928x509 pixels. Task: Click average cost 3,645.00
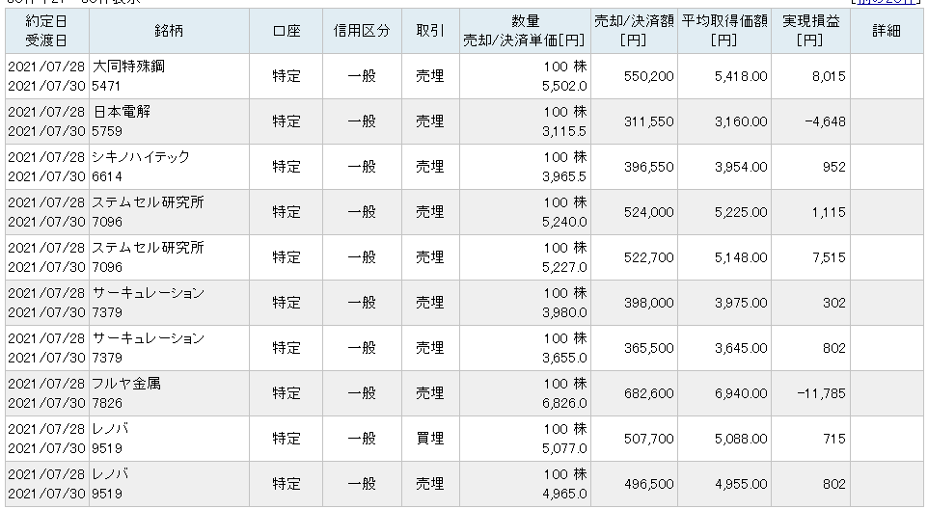tap(741, 348)
